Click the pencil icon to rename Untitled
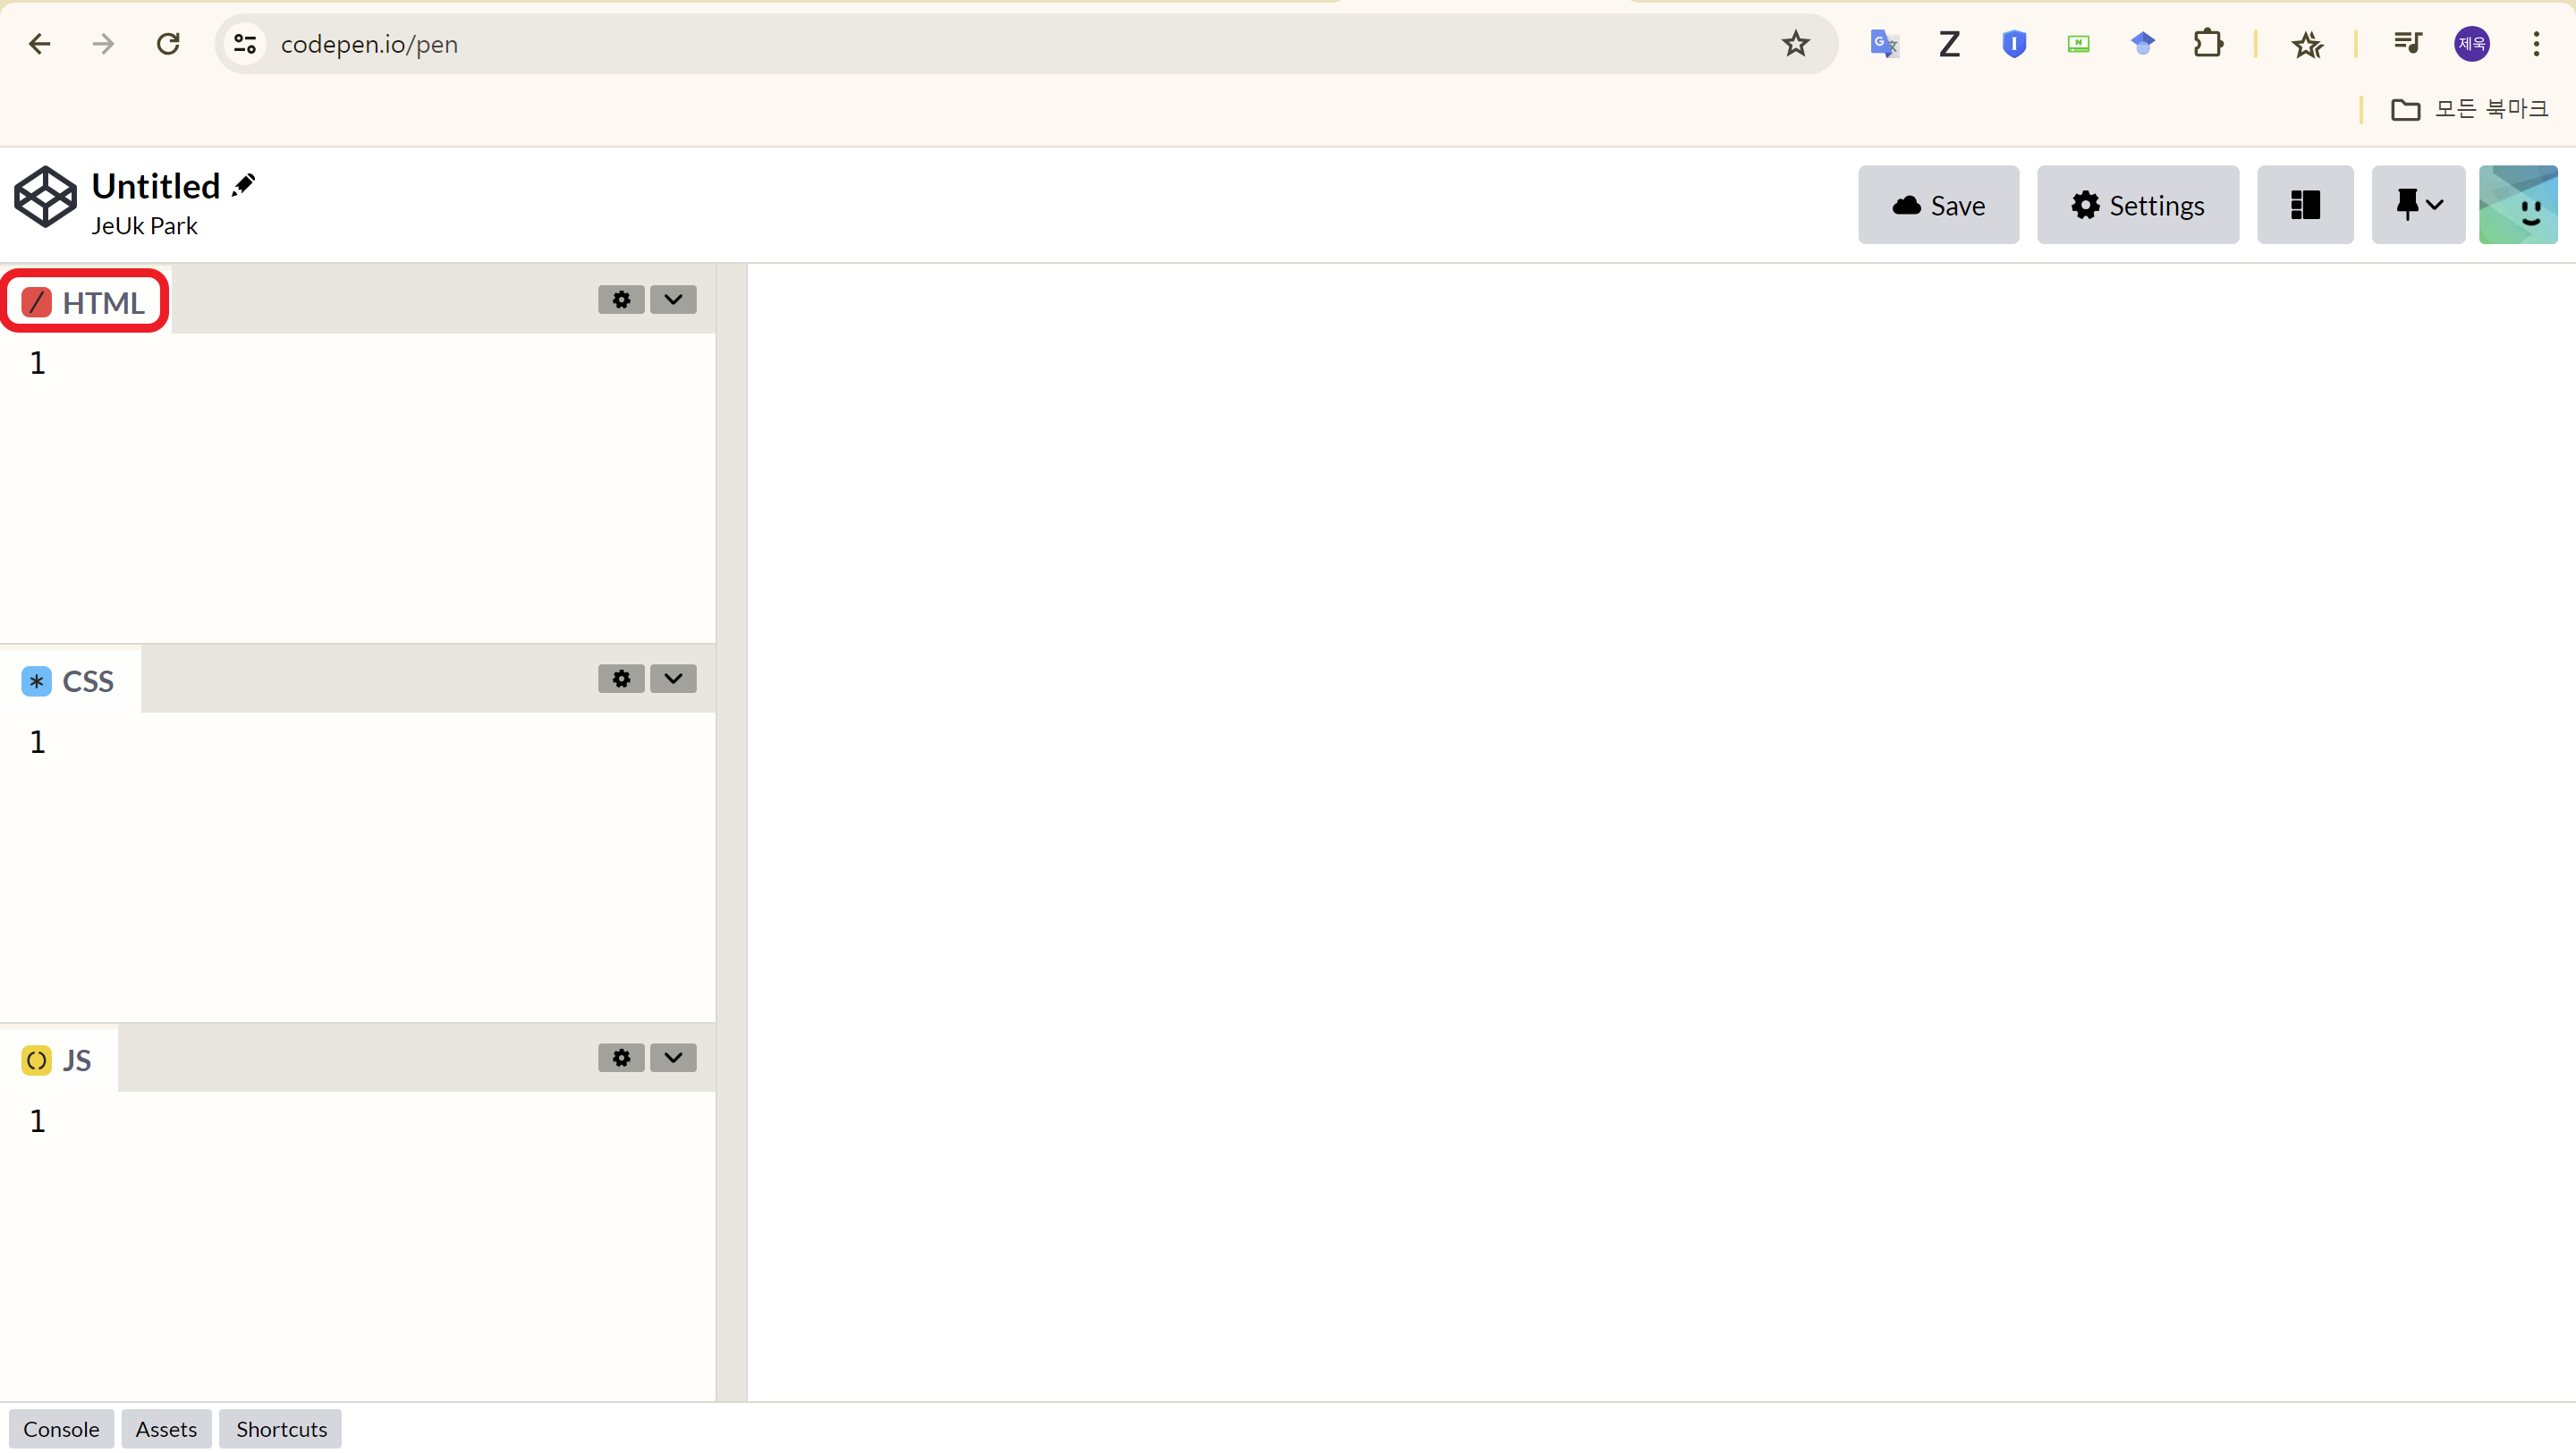 [x=243, y=185]
